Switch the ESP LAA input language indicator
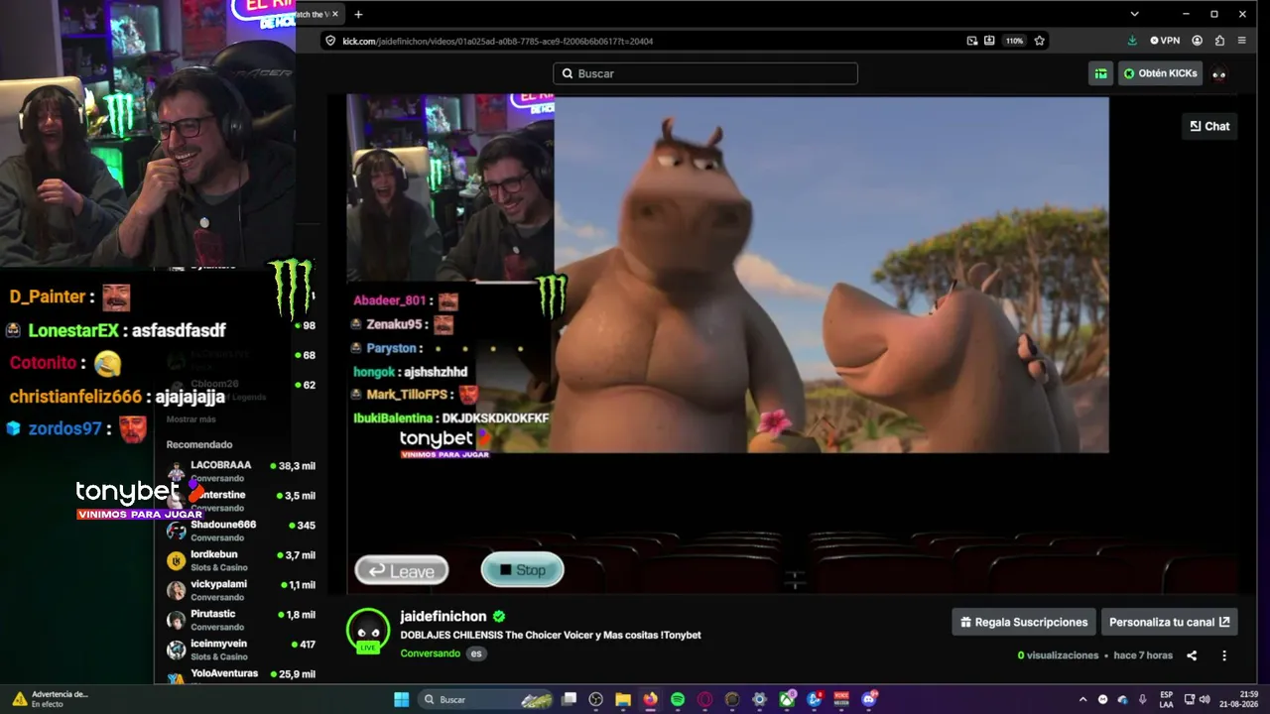The width and height of the screenshot is (1270, 714). coord(1167,699)
